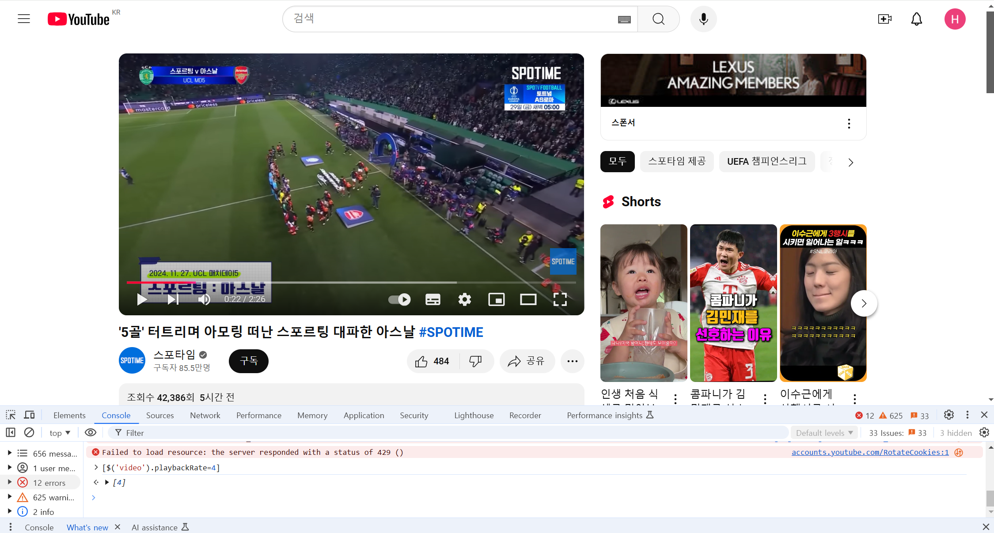Subscribe with the 구독 button

click(x=248, y=361)
